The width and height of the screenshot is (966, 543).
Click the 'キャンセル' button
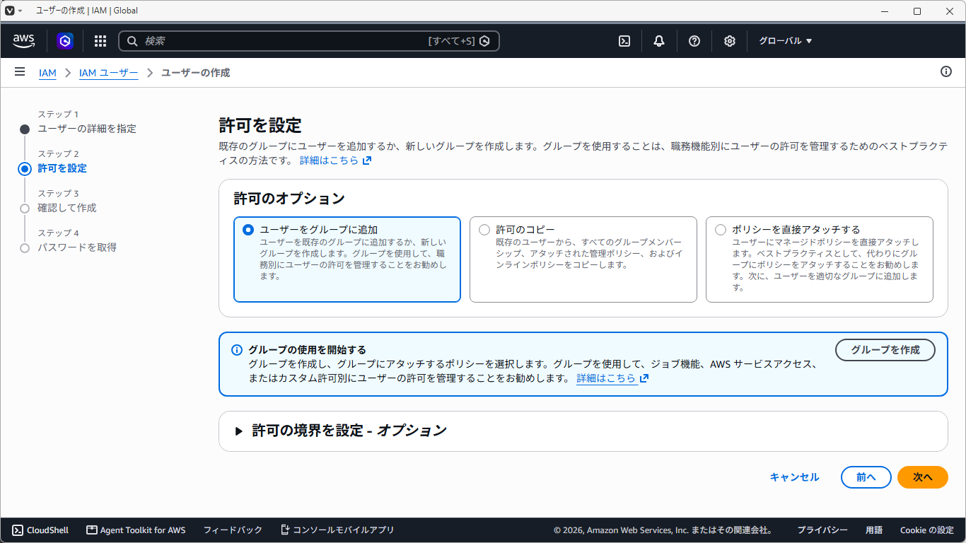coord(794,477)
